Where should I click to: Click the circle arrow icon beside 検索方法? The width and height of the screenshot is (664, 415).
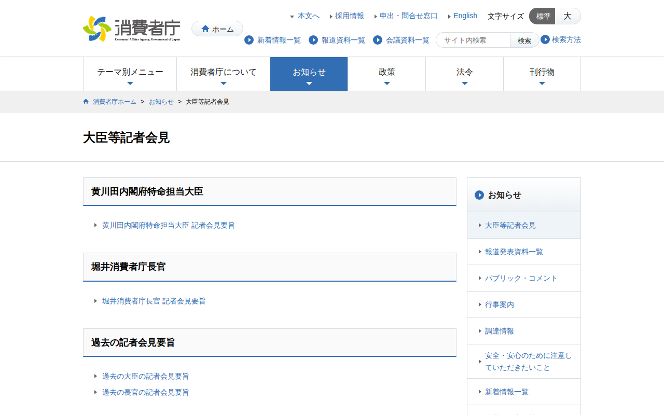click(x=545, y=39)
